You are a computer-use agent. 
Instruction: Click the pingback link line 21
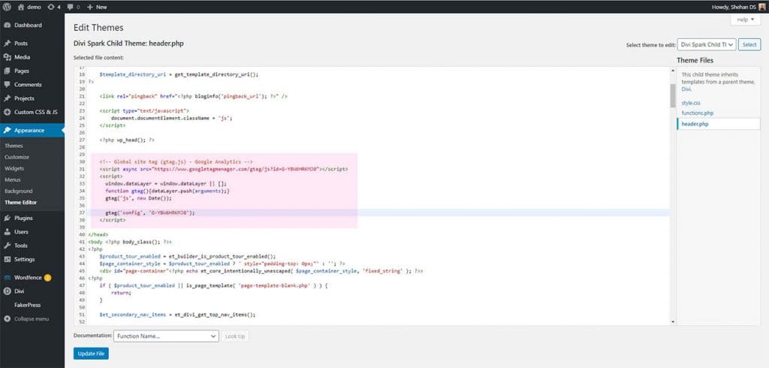(x=193, y=97)
